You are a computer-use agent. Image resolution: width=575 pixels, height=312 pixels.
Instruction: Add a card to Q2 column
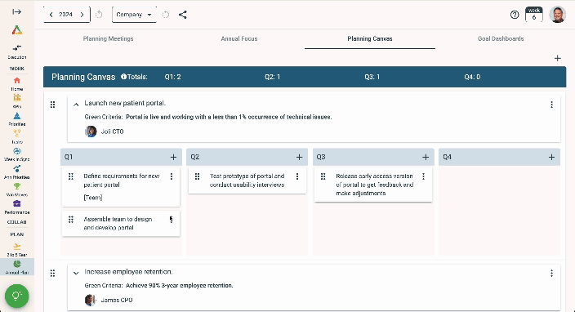pyautogui.click(x=299, y=158)
